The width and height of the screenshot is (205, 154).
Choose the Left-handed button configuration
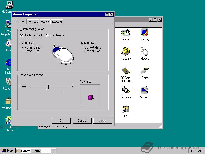click(x=56, y=35)
